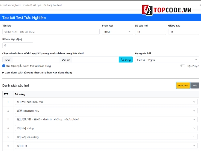Open row 6 vocabulary dropdown lí | lê

tap(106, 146)
